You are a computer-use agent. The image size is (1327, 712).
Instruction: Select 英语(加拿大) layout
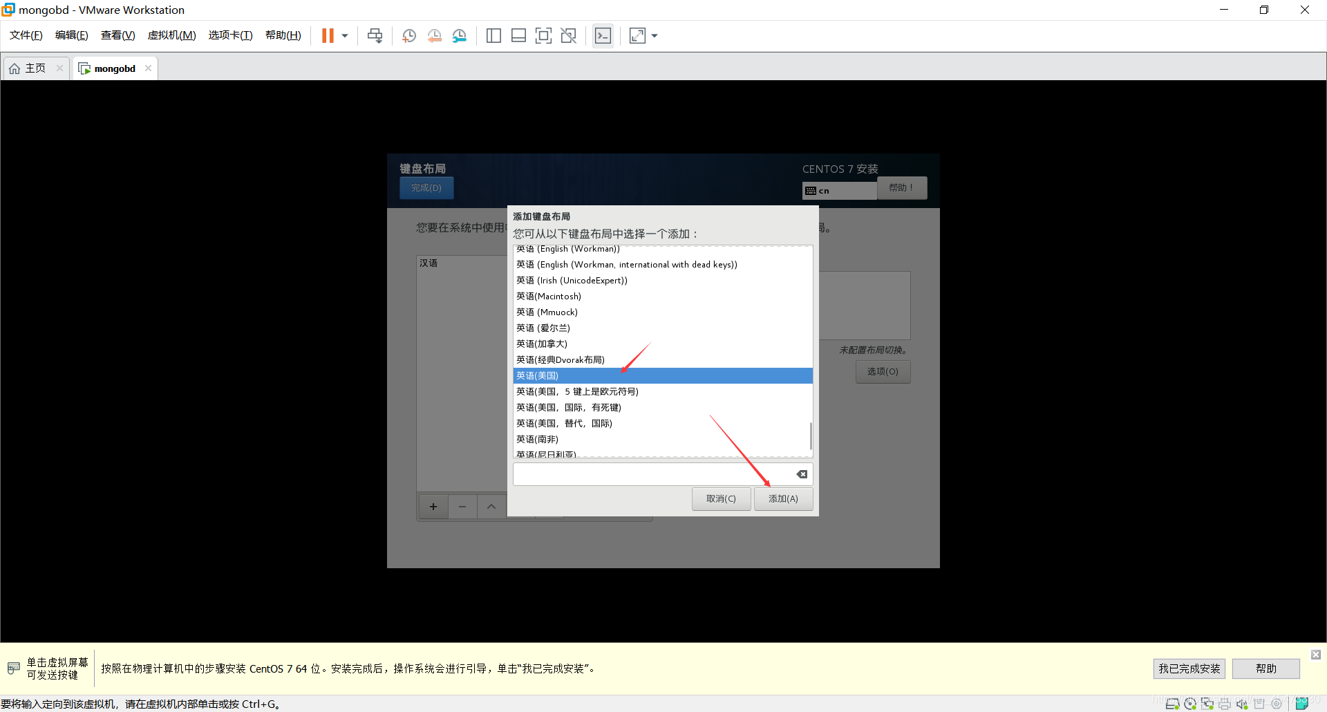click(x=663, y=344)
